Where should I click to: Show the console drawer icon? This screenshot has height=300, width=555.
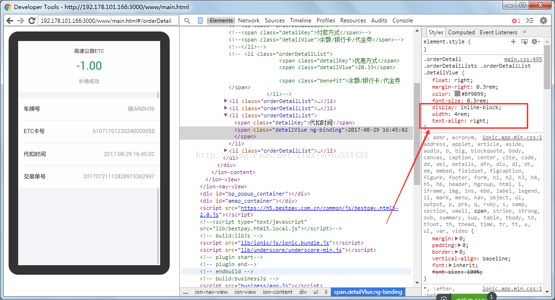530,21
